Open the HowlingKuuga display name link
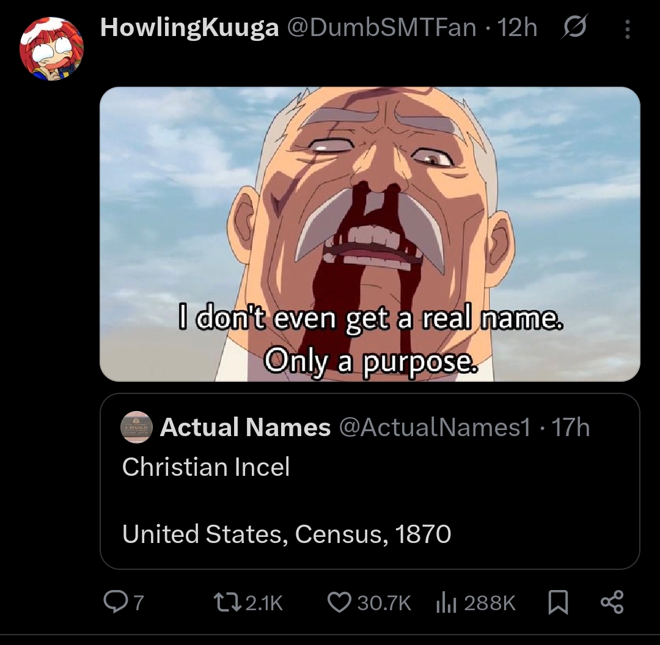Screen dimensions: 660x645 coord(189,27)
